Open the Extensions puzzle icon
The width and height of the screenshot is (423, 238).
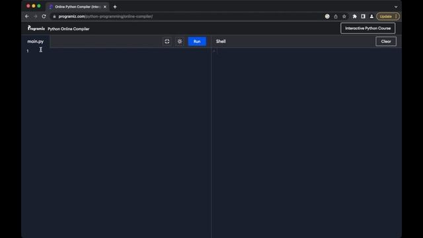pos(354,17)
